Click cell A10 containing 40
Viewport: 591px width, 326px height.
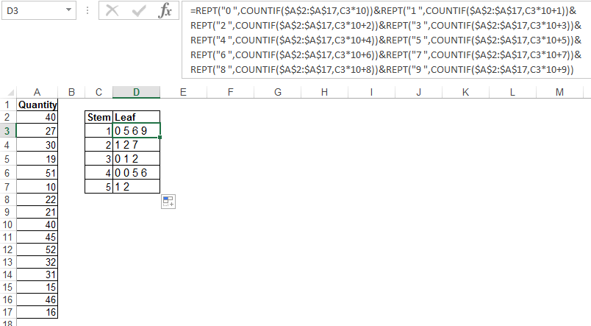37,224
